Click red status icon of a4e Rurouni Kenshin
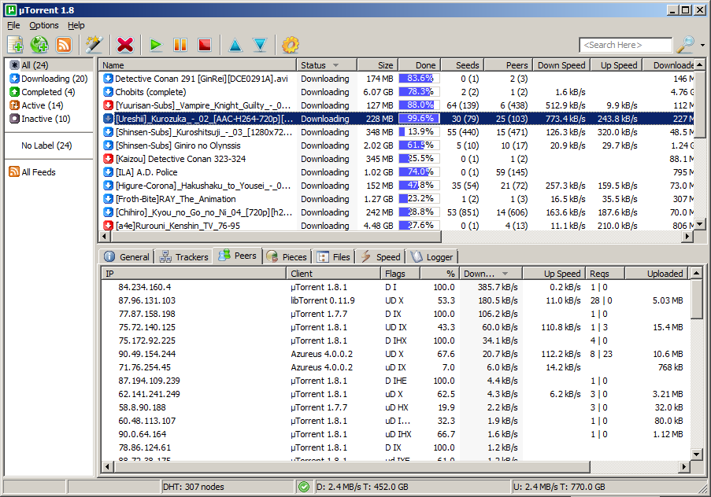Screen dimensions: 711x497 pyautogui.click(x=108, y=226)
